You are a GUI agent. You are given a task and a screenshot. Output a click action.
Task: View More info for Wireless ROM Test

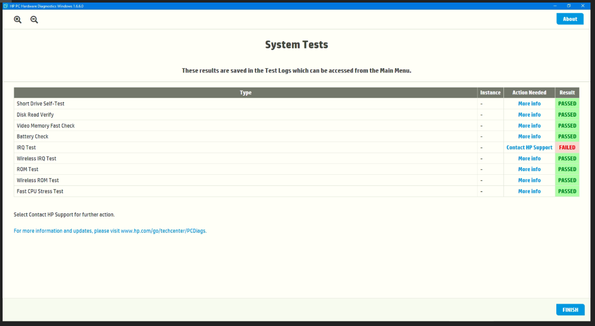coord(529,180)
